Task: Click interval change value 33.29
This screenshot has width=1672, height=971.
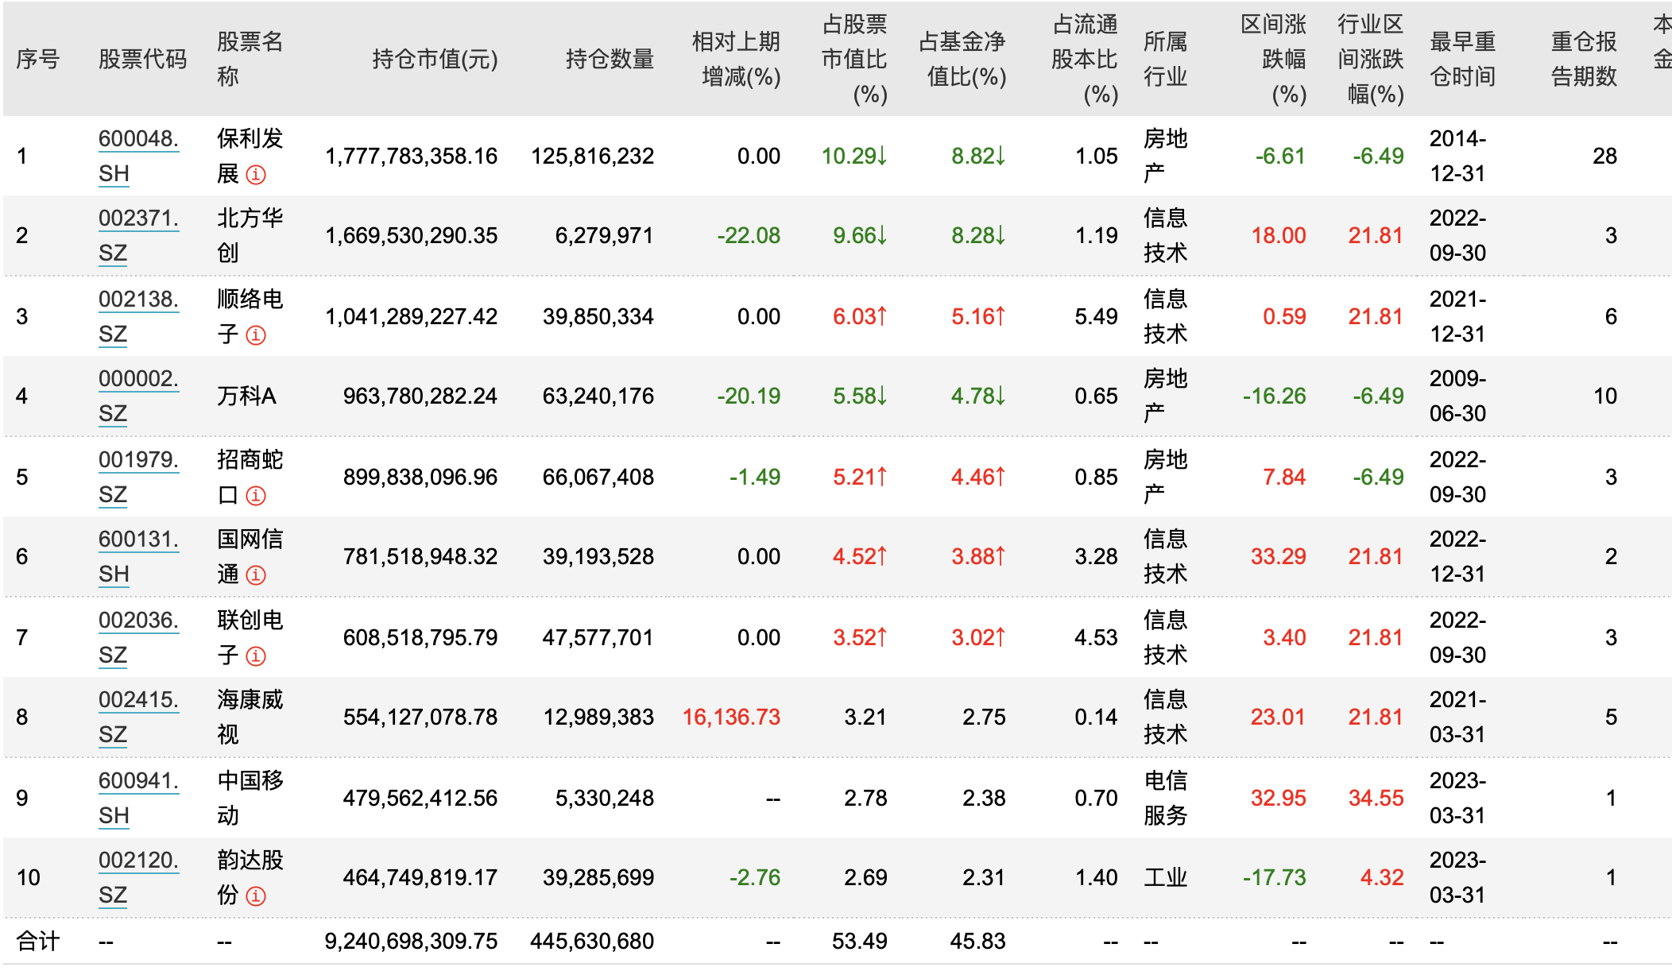Action: point(1279,556)
